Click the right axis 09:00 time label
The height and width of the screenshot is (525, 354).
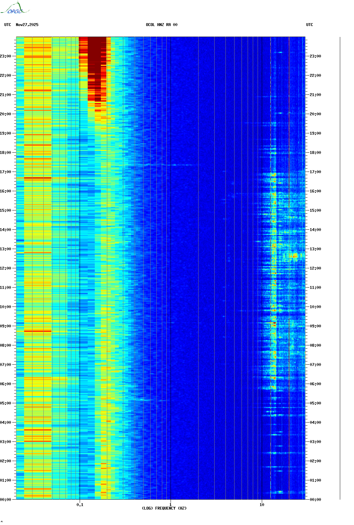[315, 326]
